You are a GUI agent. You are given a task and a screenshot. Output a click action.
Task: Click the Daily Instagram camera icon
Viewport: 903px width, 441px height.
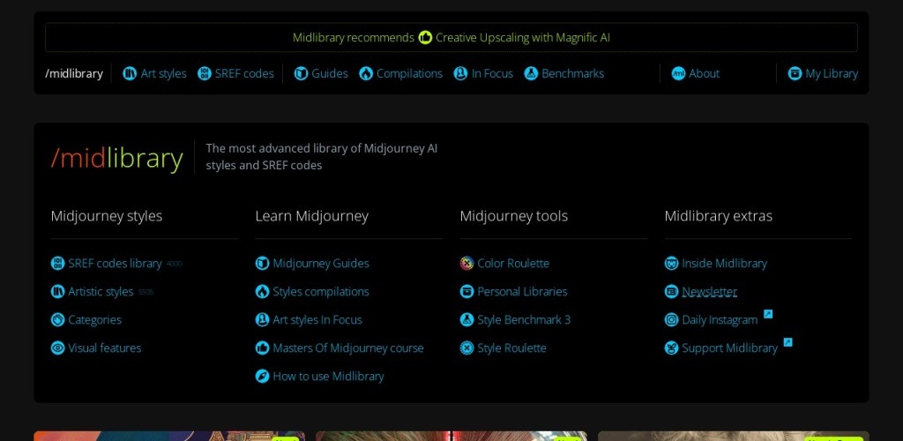coord(672,320)
